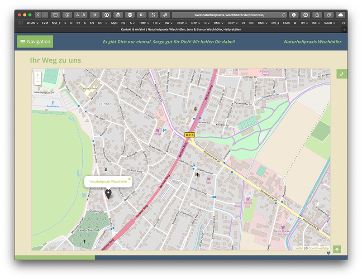Open Safari downloads list
Viewport: 362px width, 279px height.
(x=293, y=15)
